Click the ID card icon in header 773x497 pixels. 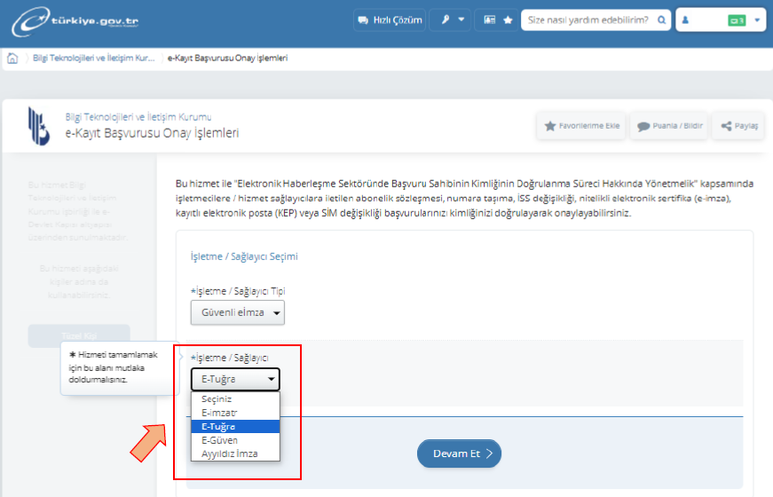click(490, 20)
